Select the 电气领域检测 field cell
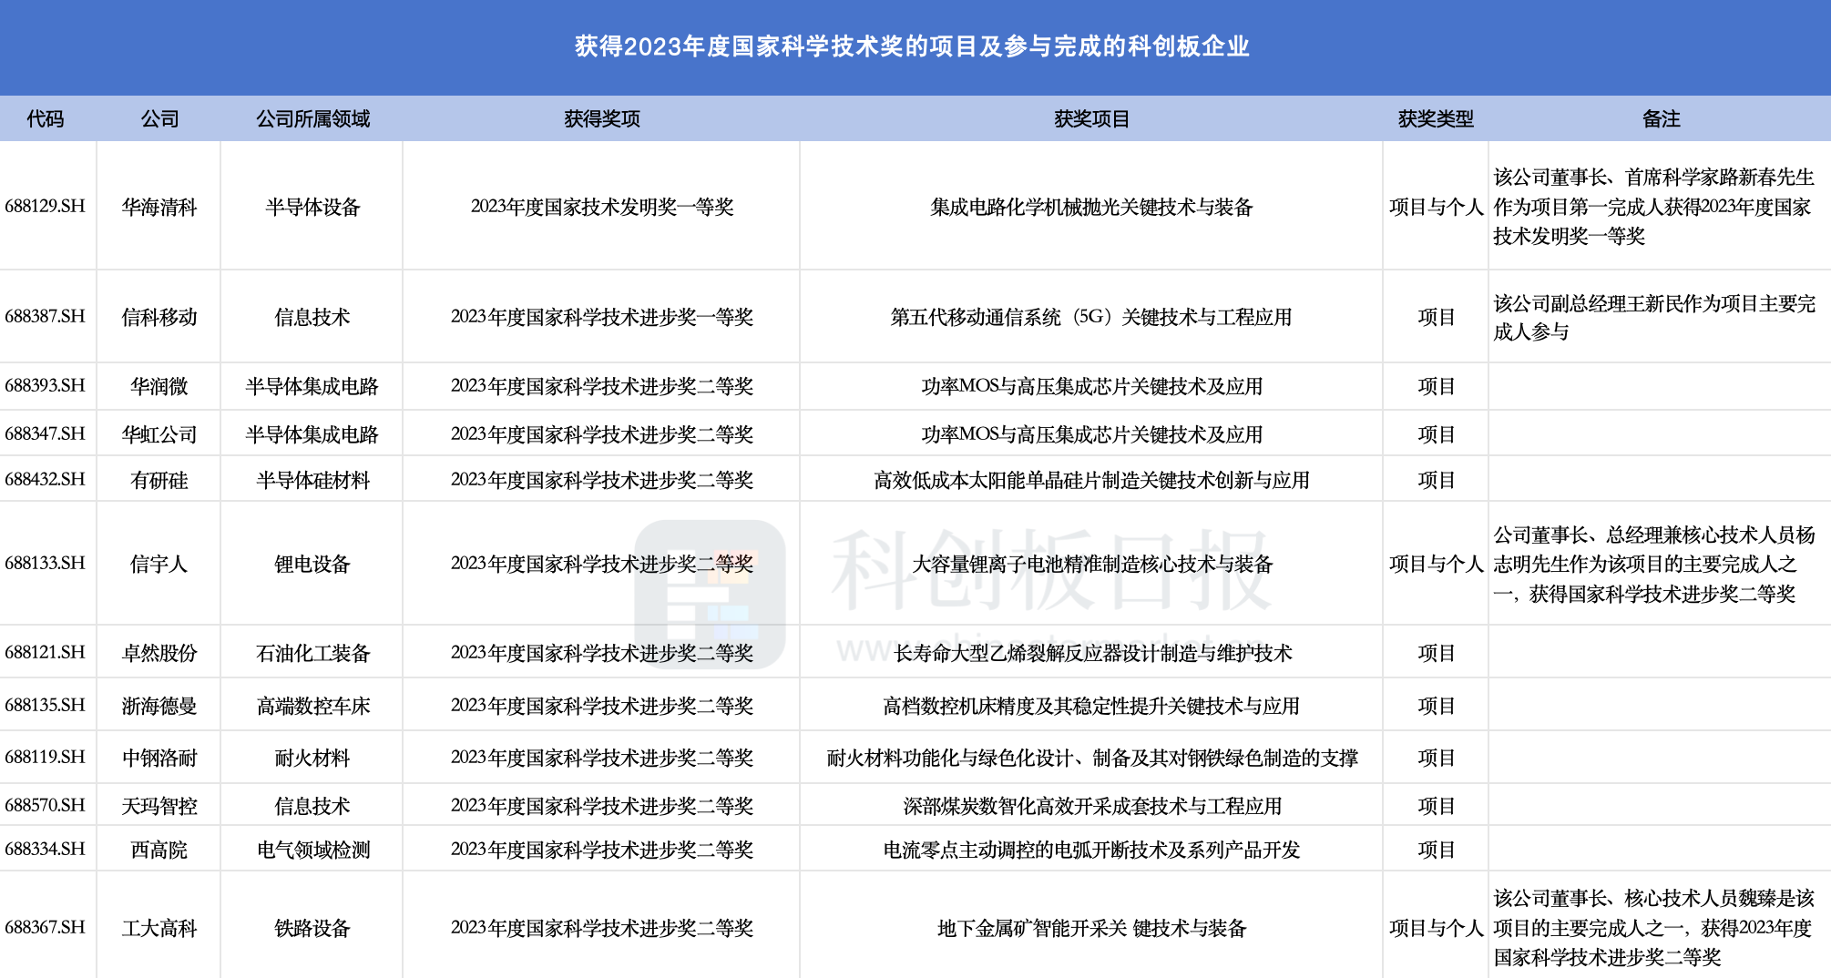The width and height of the screenshot is (1831, 978). [x=312, y=851]
